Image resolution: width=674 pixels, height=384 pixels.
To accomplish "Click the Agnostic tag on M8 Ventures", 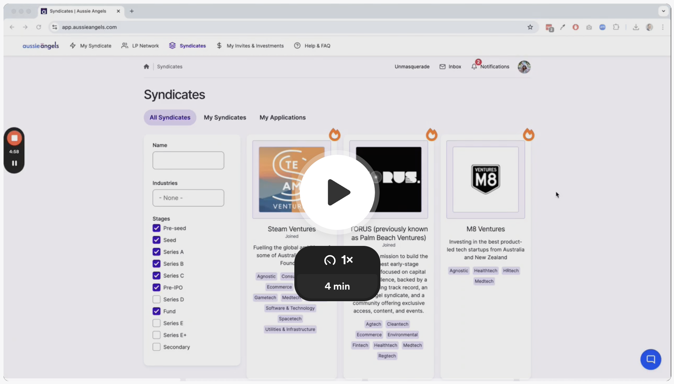I will click(x=459, y=271).
